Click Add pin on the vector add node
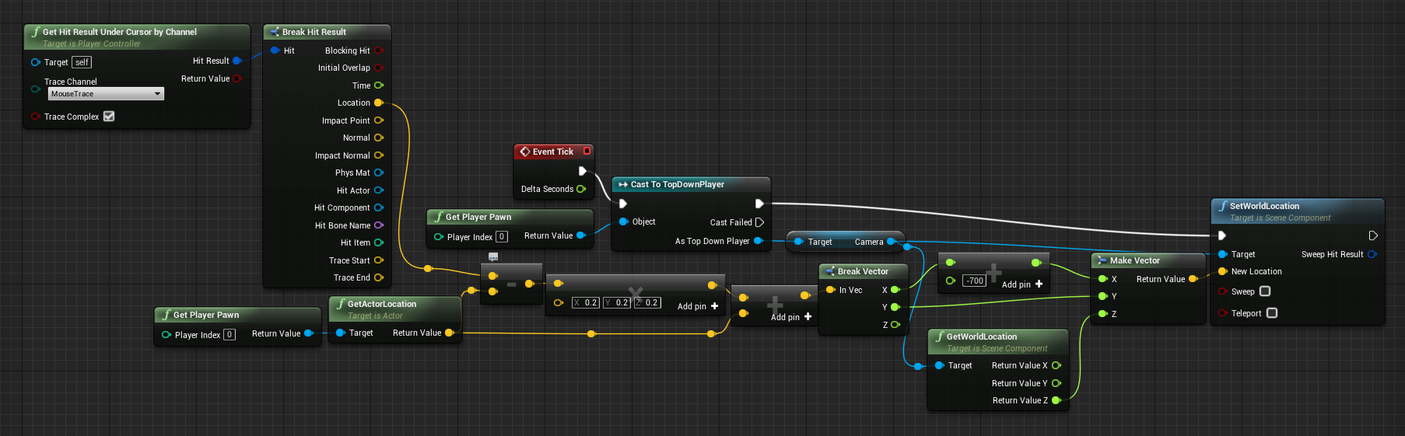The height and width of the screenshot is (436, 1405). [791, 317]
